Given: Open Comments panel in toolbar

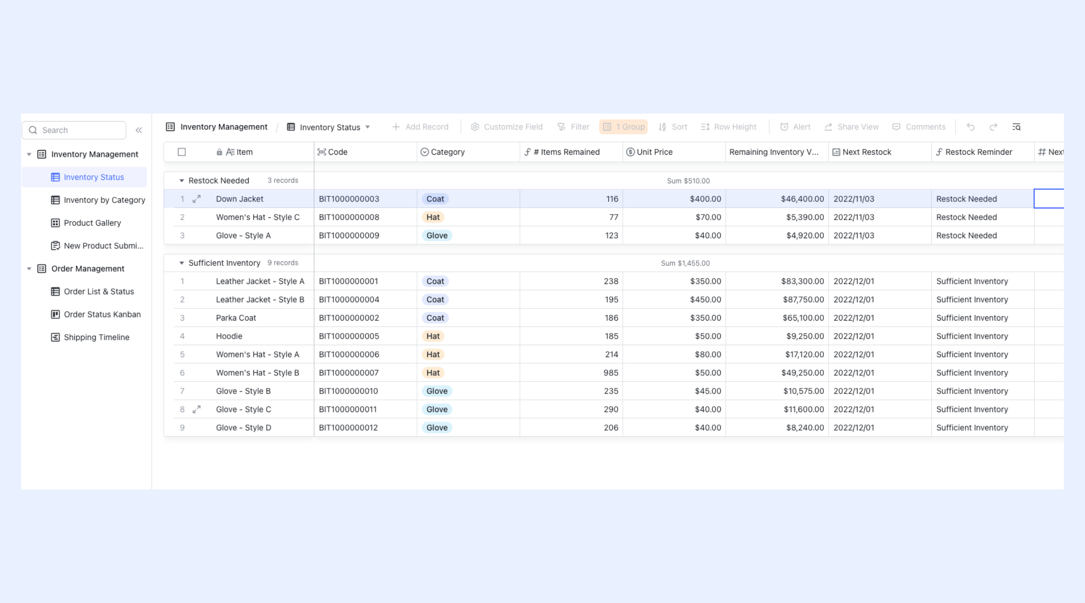Looking at the screenshot, I should 919,127.
